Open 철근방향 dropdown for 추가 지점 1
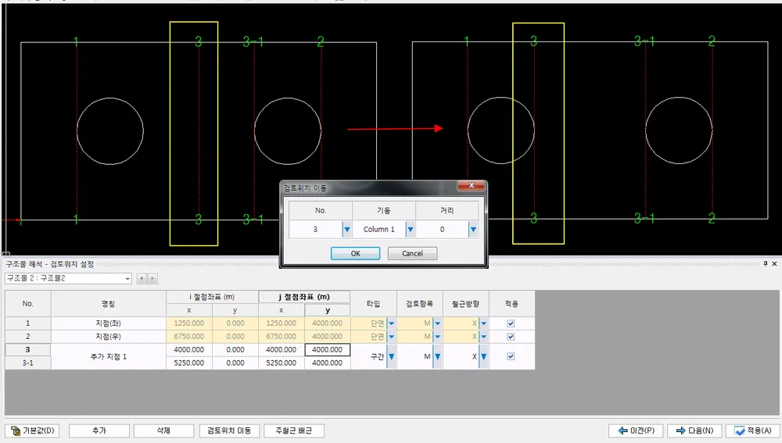 (483, 356)
